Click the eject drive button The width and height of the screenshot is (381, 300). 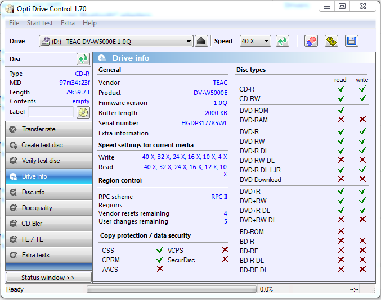(201, 41)
